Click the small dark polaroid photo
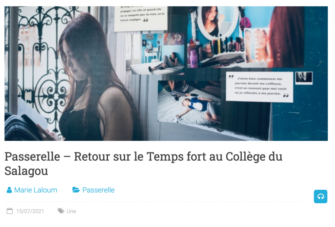335x227 pixels. tap(304, 78)
